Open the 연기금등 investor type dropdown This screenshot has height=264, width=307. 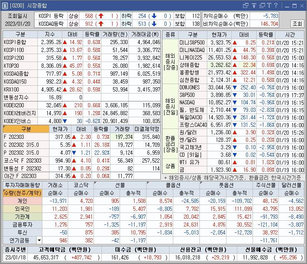pyautogui.click(x=39, y=240)
